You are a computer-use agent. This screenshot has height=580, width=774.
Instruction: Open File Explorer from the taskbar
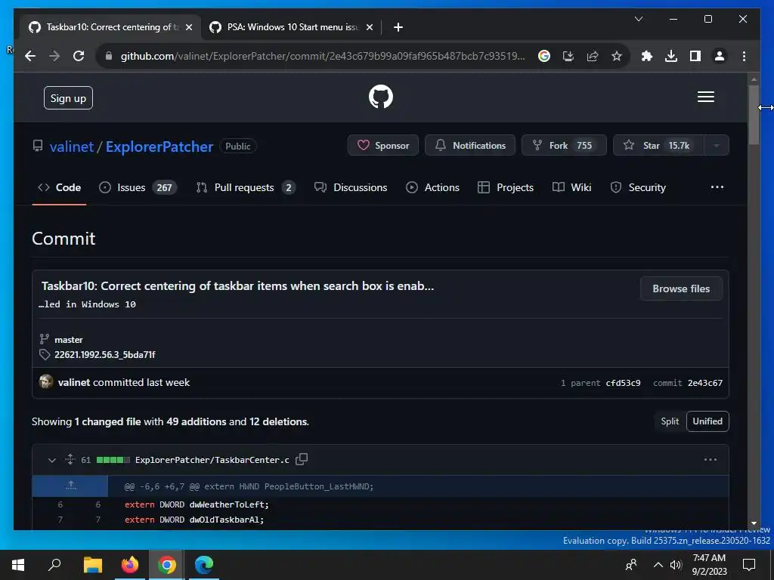click(x=92, y=565)
